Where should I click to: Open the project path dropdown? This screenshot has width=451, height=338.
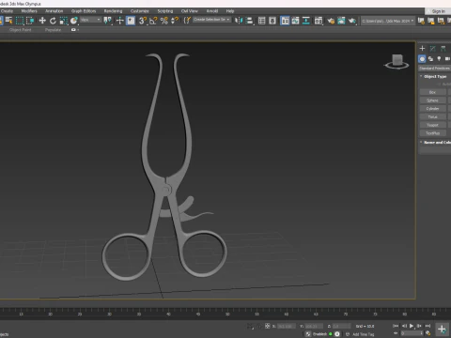coord(388,21)
